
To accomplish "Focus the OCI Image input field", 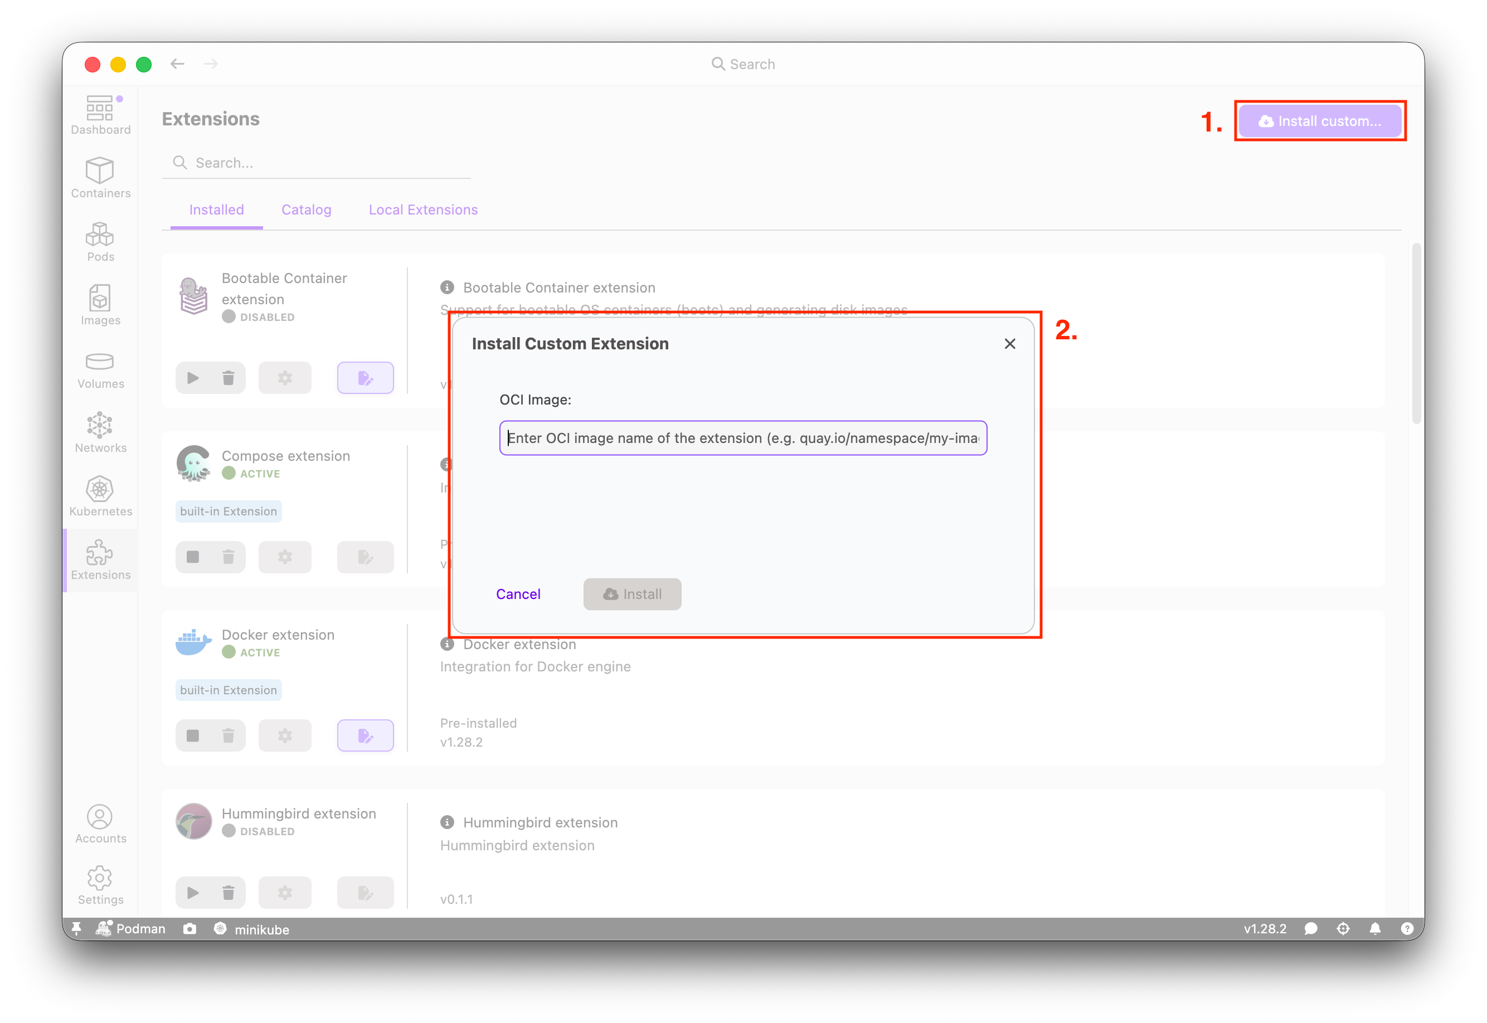I will click(743, 438).
